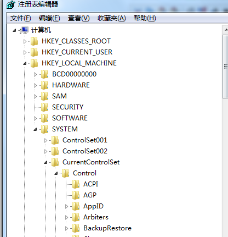Click the tree pane scroll up arrow
228x237 pixels.
tap(226, 30)
